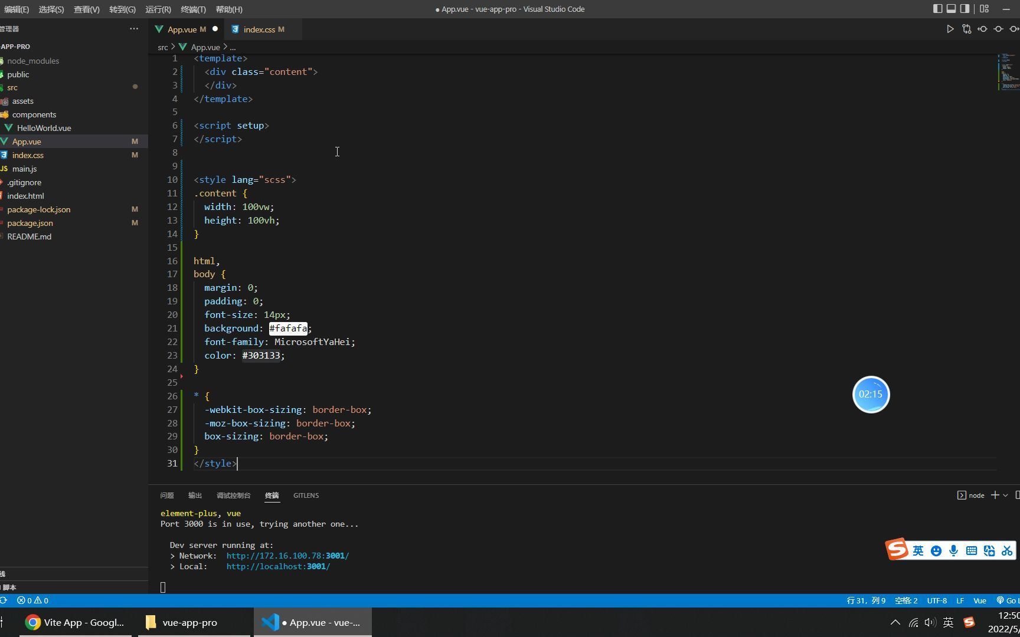Click the Sogou input logo on floating toolbar
The width and height of the screenshot is (1020, 637).
click(x=897, y=549)
